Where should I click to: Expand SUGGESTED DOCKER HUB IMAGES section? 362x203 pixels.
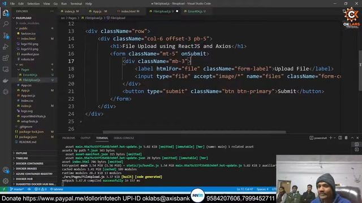click(35, 184)
